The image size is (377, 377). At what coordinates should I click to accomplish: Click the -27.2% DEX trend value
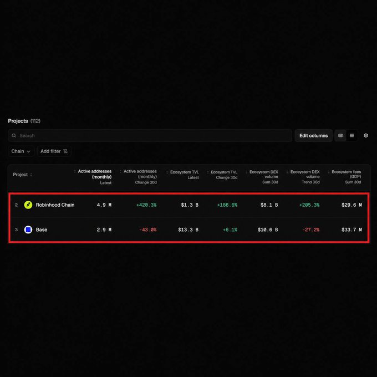(311, 230)
